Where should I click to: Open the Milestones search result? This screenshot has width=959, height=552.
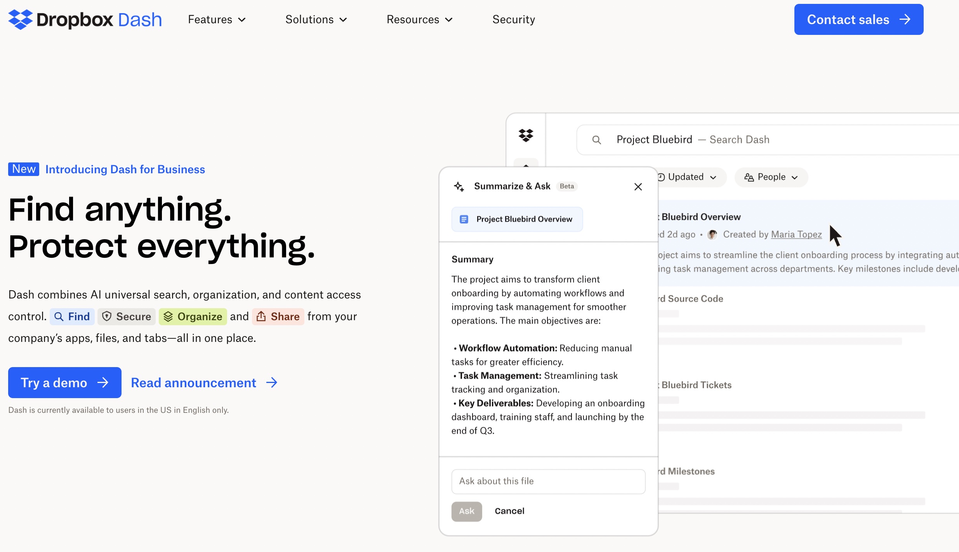[x=686, y=471]
